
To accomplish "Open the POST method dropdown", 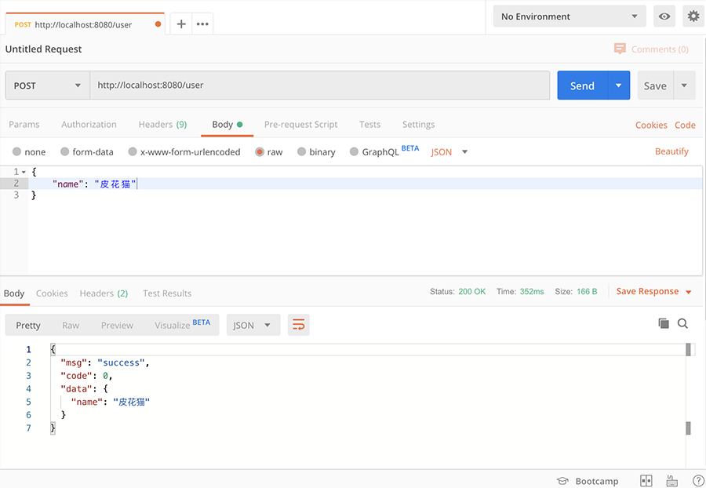I will coord(47,86).
